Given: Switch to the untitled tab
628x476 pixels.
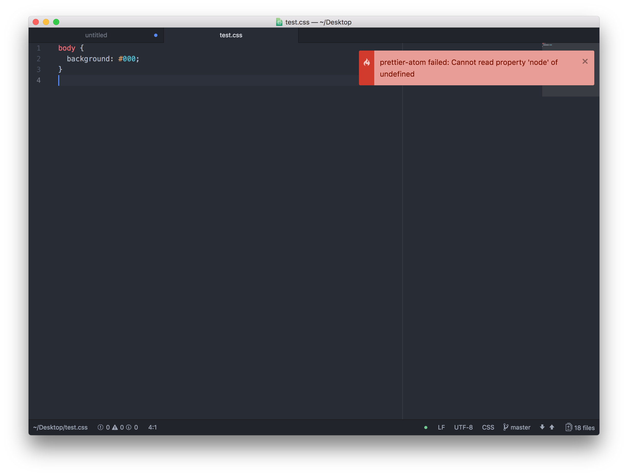Looking at the screenshot, I should pyautogui.click(x=96, y=35).
